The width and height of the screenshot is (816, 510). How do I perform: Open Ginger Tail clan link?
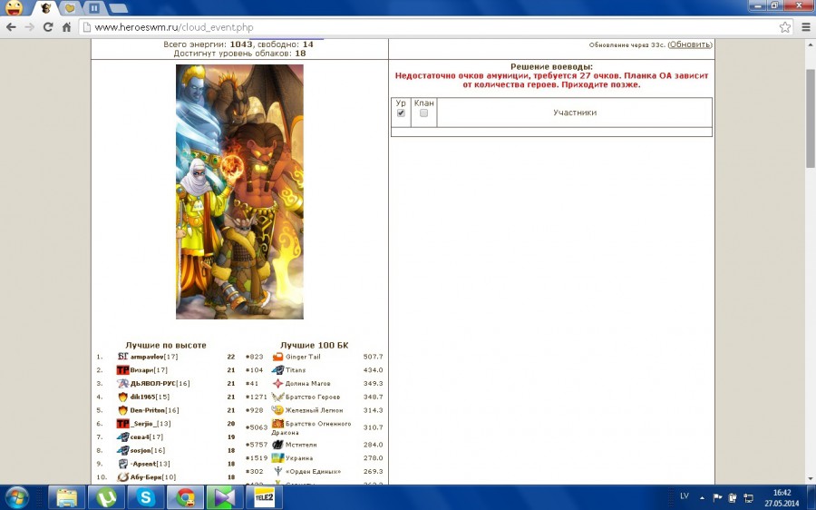(x=303, y=357)
